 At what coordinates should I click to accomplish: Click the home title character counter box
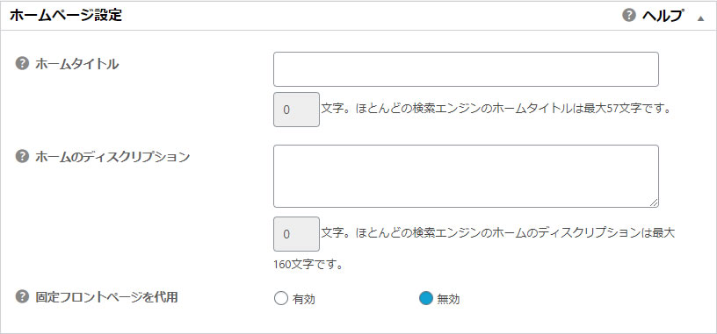tap(296, 110)
